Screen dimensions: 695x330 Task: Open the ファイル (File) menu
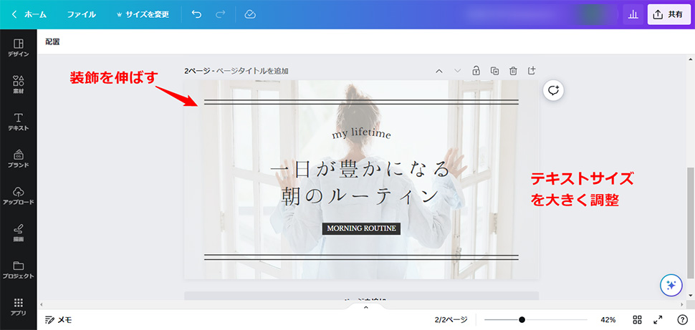click(82, 14)
